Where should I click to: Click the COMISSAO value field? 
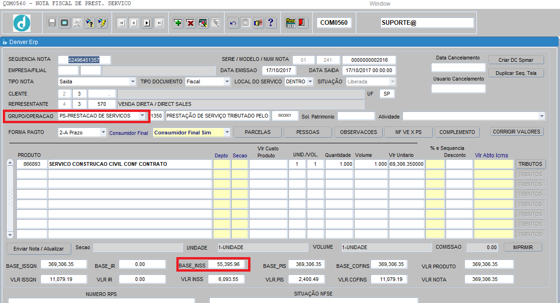[482, 247]
